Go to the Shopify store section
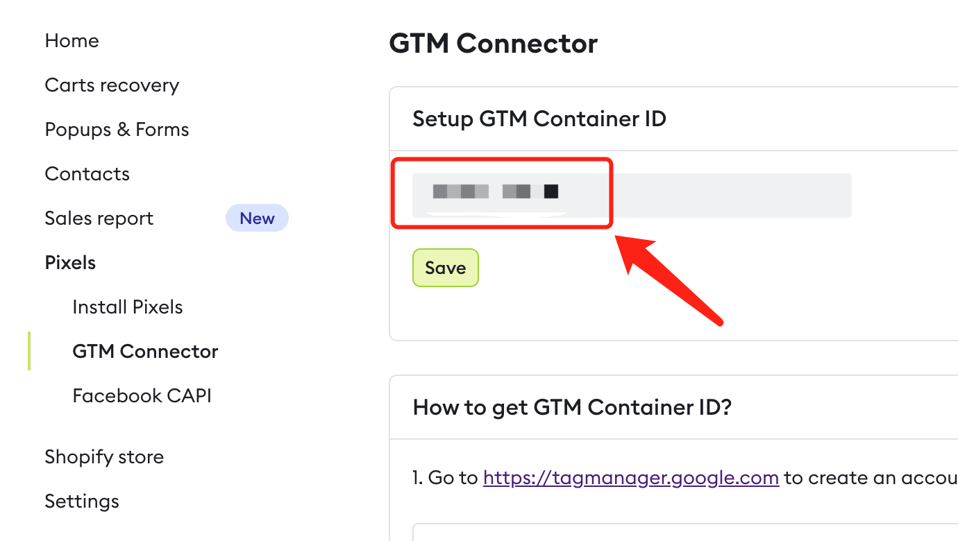The height and width of the screenshot is (541, 958). pyautogui.click(x=104, y=456)
